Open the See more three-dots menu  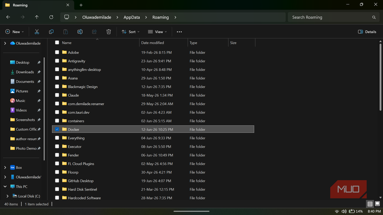point(179,32)
